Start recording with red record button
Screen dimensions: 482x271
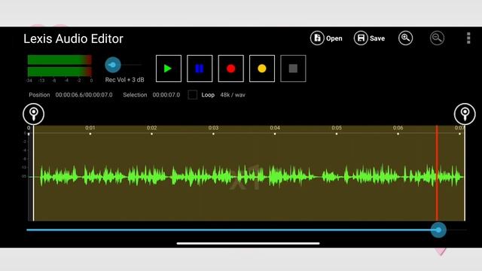click(x=231, y=69)
